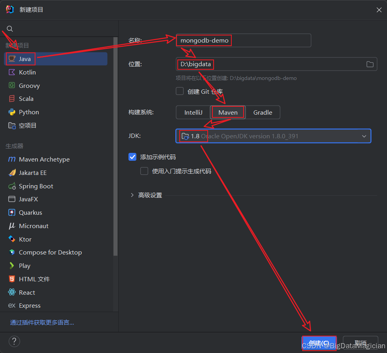
Task: Select the Java coffee cup icon
Action: coord(12,59)
